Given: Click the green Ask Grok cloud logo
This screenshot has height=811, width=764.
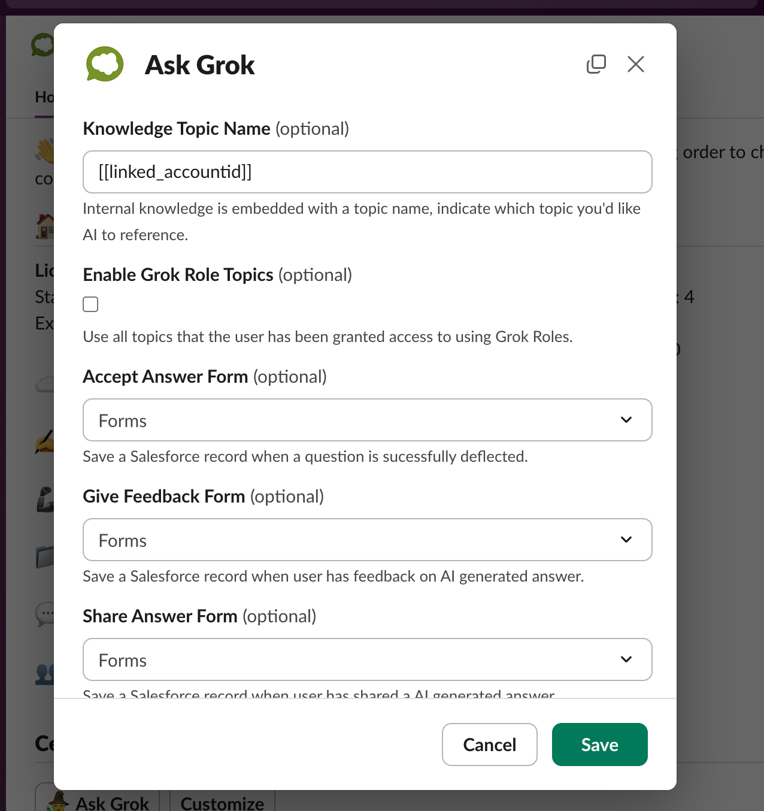Looking at the screenshot, I should (x=105, y=64).
